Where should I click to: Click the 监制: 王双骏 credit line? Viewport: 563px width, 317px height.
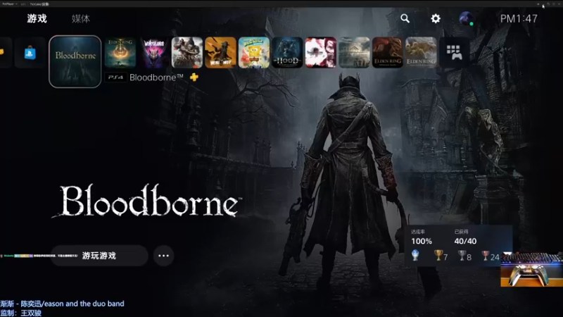coord(21,313)
